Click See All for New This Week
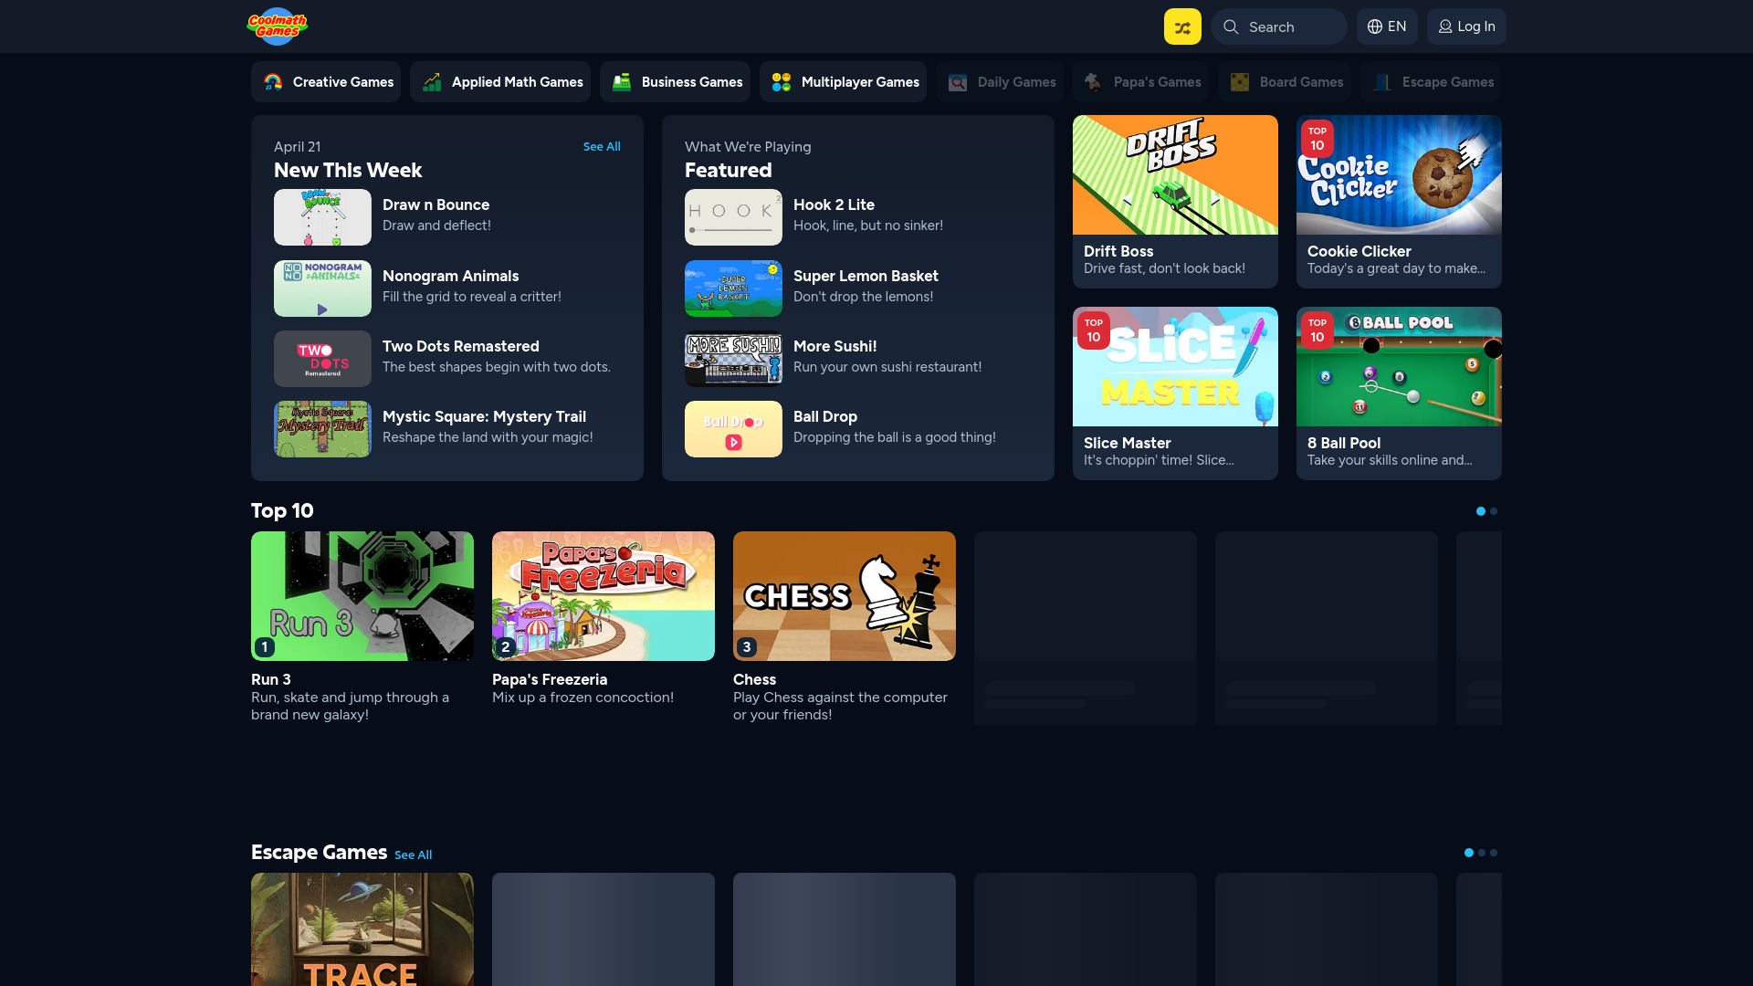 tap(602, 146)
